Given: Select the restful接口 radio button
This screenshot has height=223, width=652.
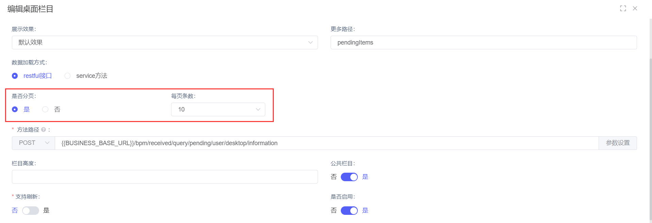Looking at the screenshot, I should [15, 76].
